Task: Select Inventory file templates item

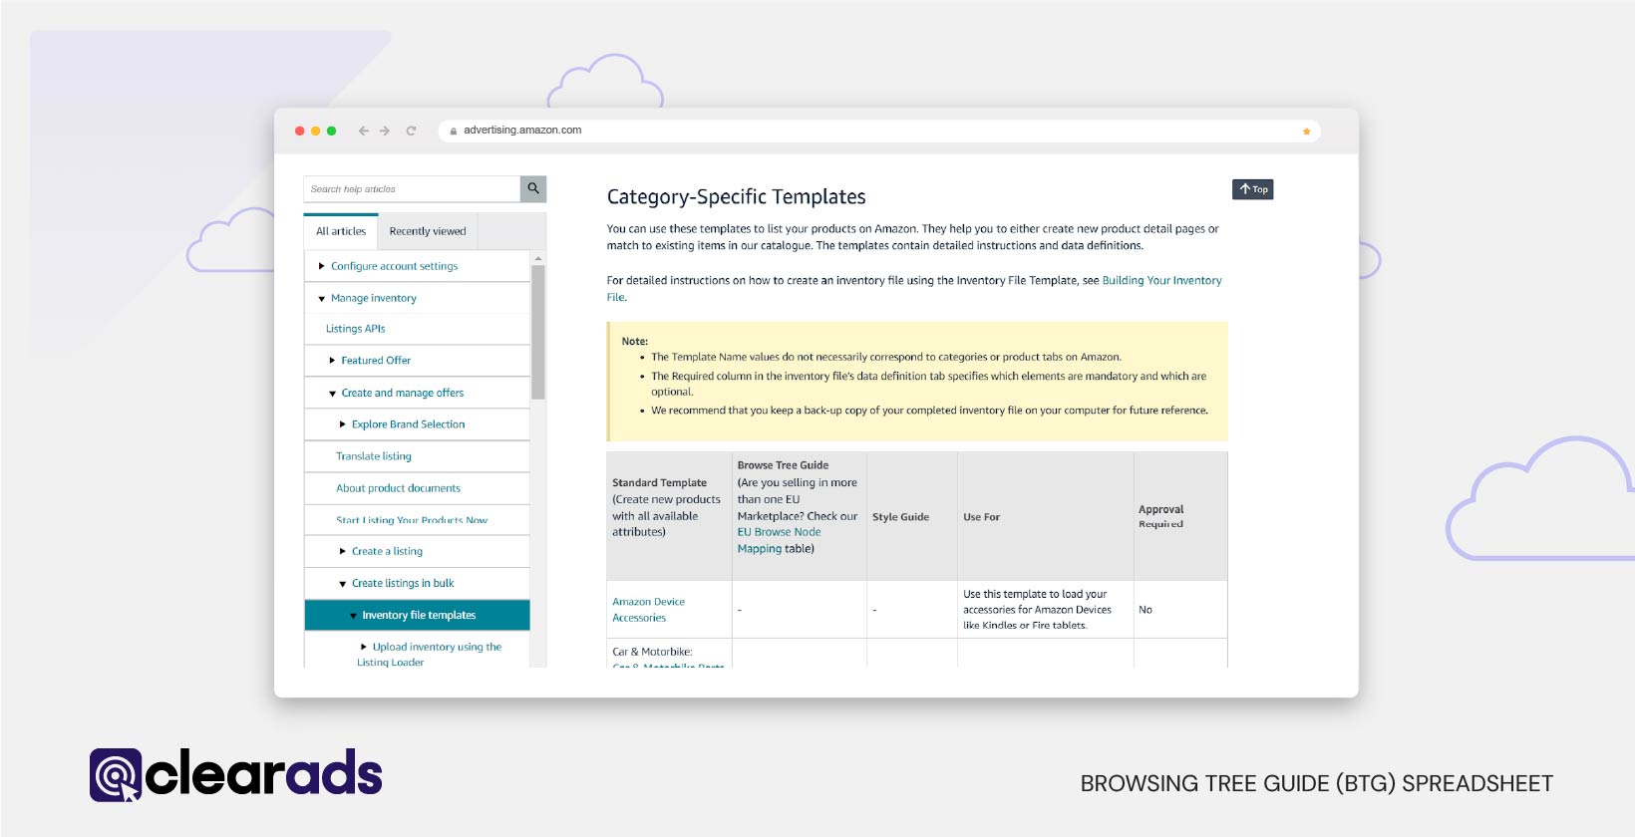Action: pyautogui.click(x=417, y=615)
